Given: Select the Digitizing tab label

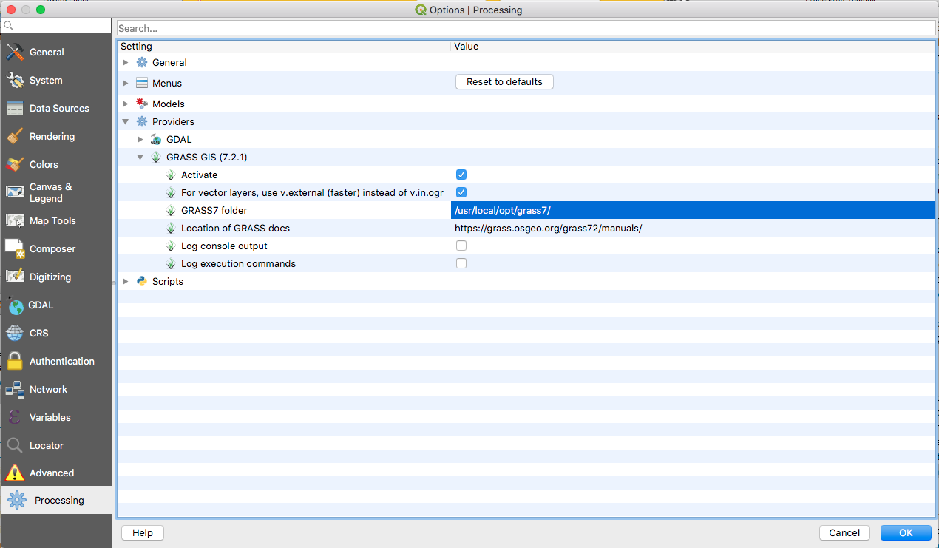Looking at the screenshot, I should 50,277.
